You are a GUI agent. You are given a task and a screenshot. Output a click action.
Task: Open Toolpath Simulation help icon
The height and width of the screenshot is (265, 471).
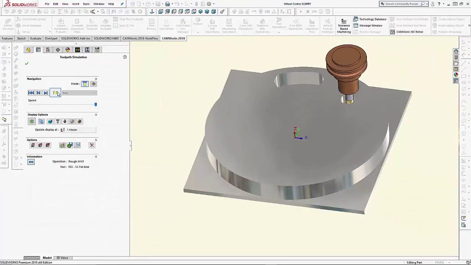[125, 57]
